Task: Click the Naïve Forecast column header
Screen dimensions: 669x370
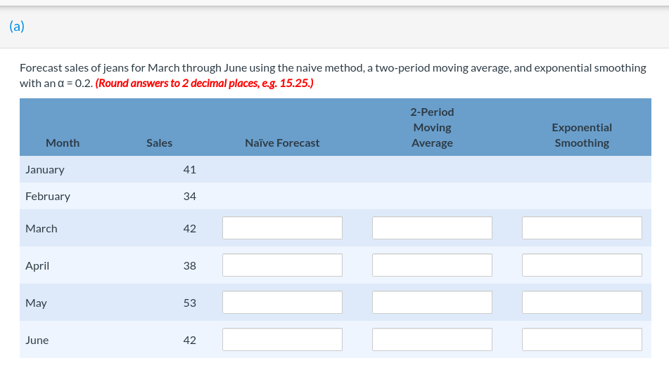Action: click(x=282, y=143)
